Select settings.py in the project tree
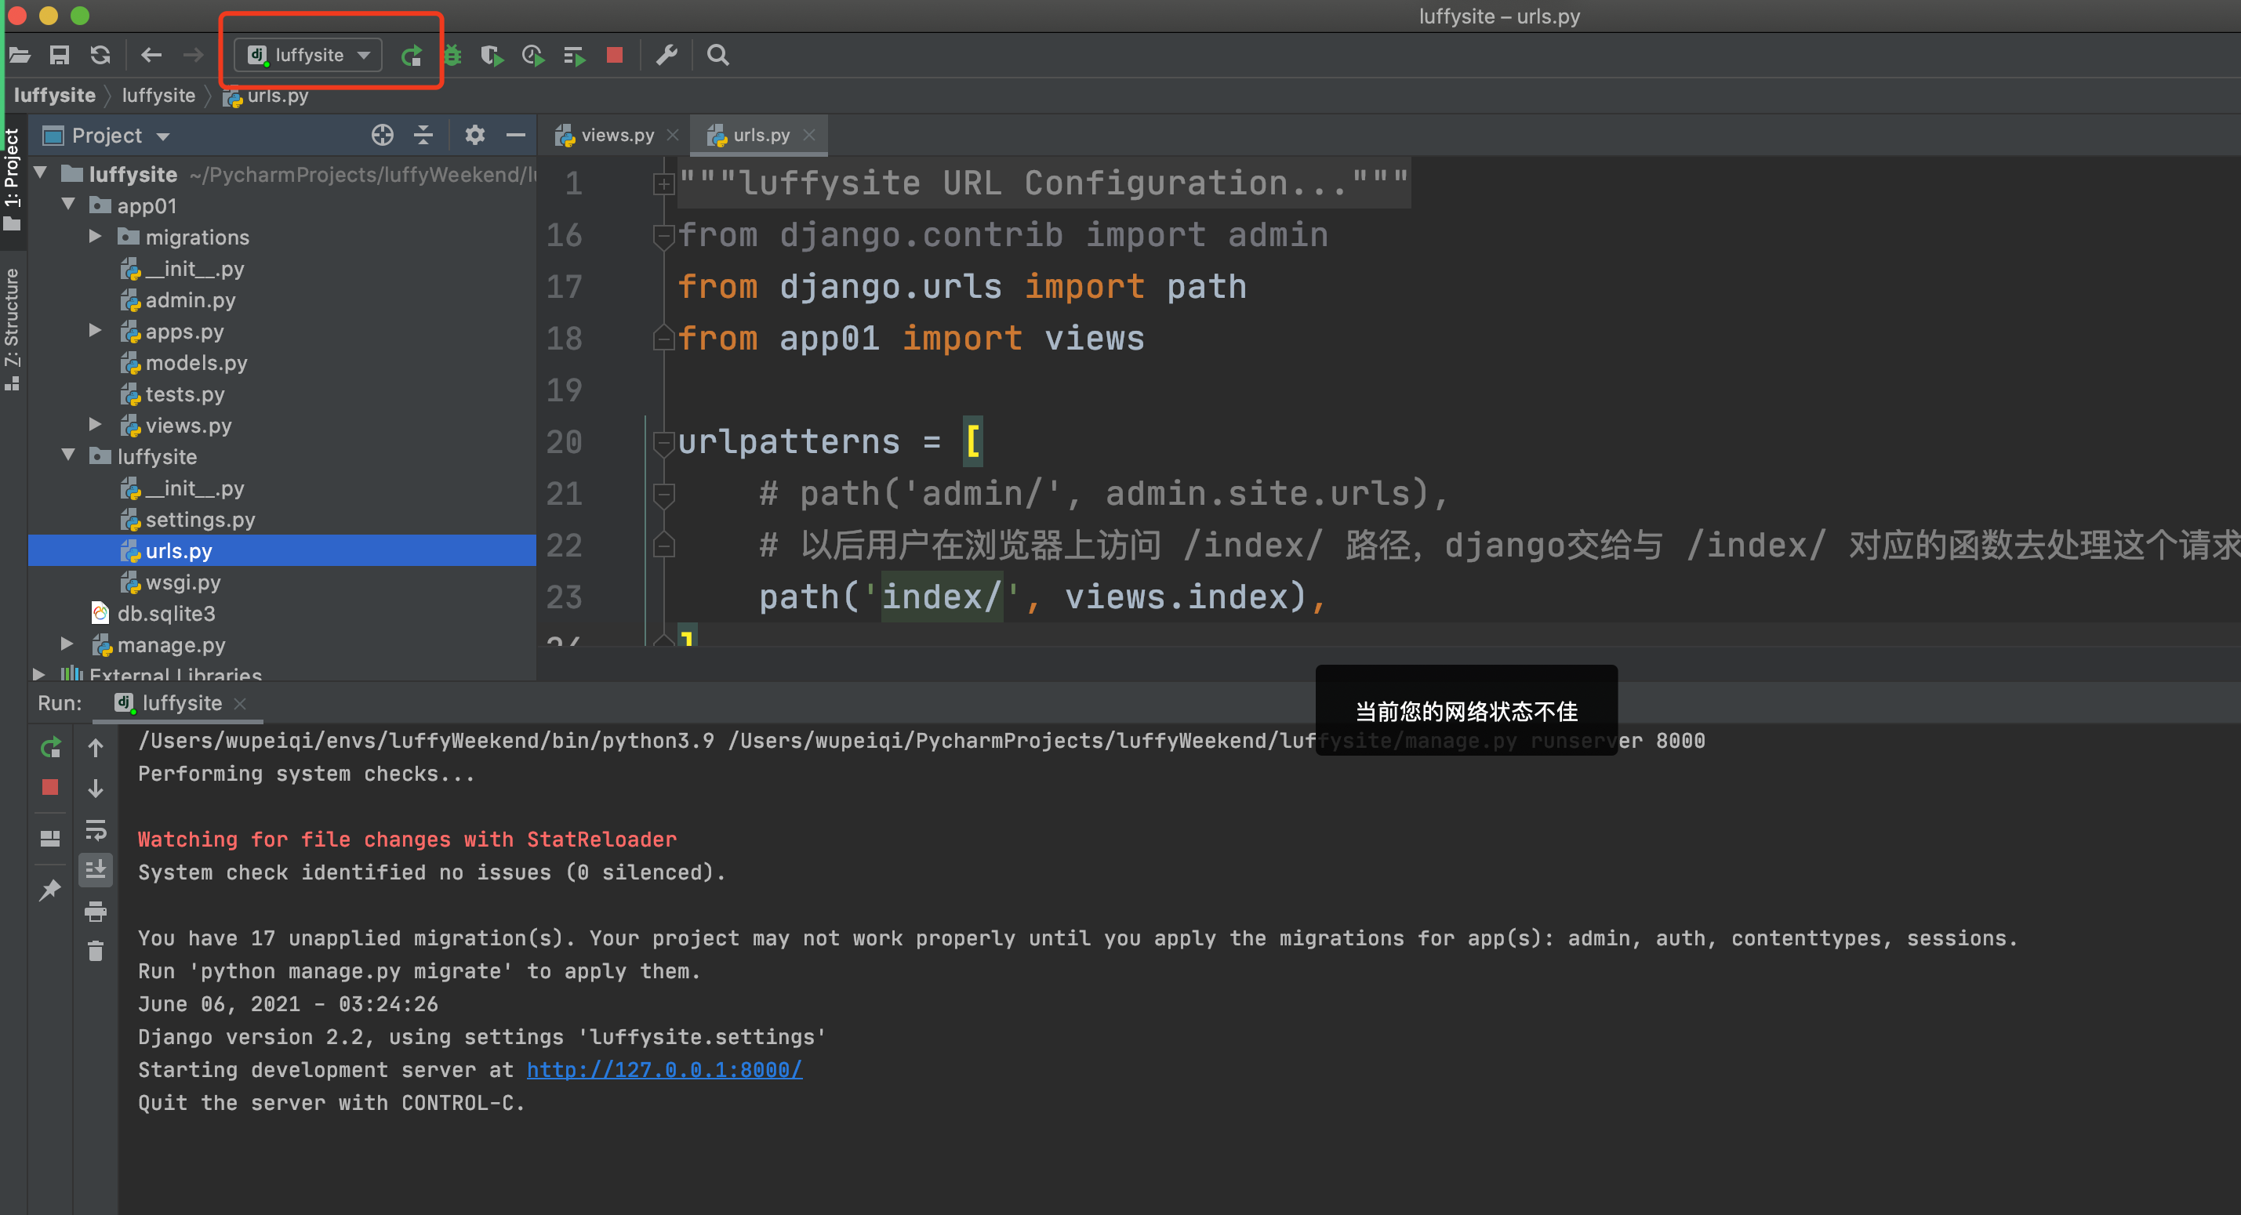Image resolution: width=2241 pixels, height=1215 pixels. click(x=200, y=519)
